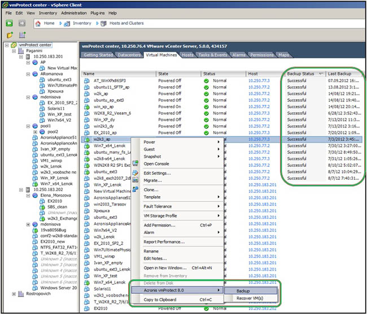Click the Paganini datacenter icon
Viewport: 367px width, 314px height.
pos(21,51)
